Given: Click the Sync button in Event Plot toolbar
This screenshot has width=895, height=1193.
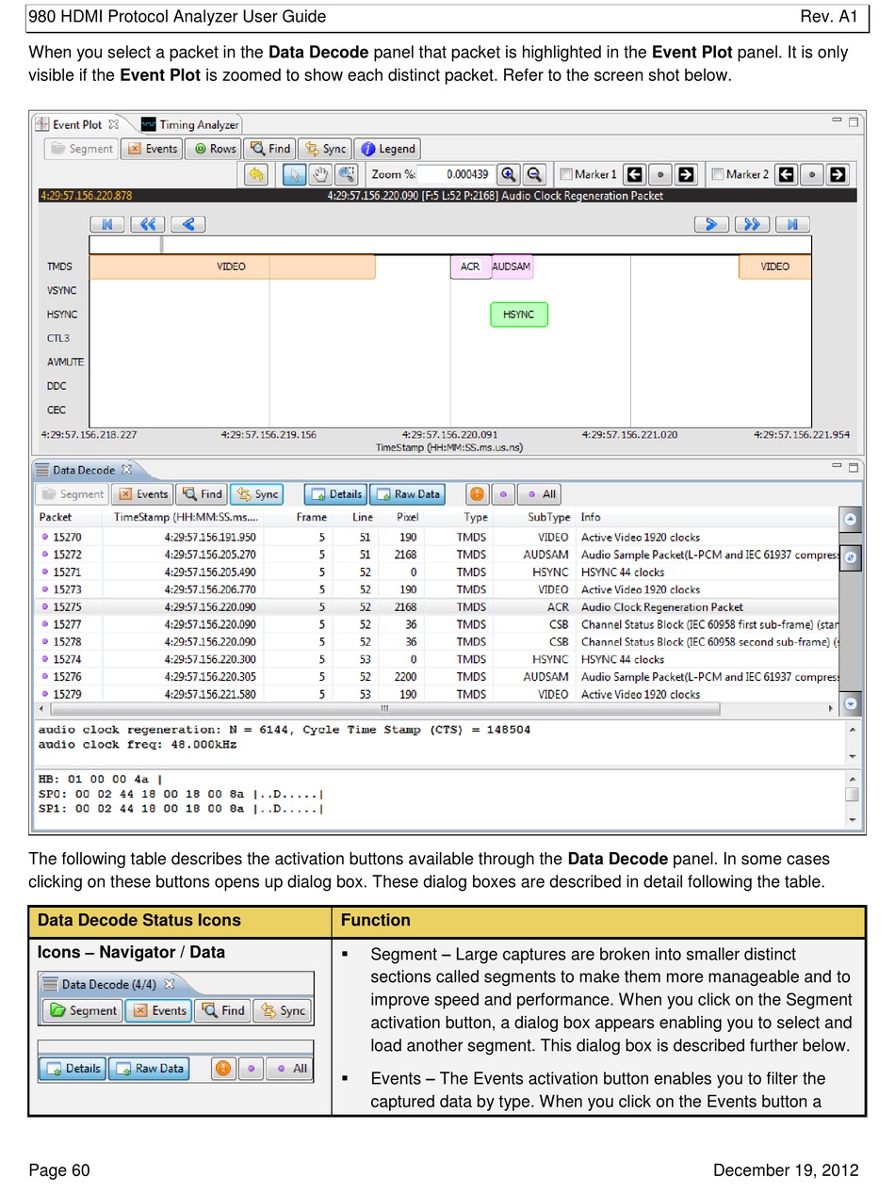Looking at the screenshot, I should tap(325, 149).
